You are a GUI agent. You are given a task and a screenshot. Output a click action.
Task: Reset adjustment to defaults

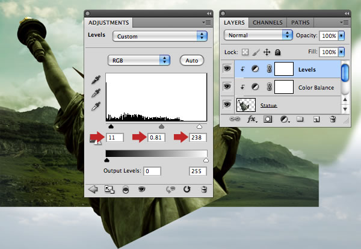click(x=187, y=189)
